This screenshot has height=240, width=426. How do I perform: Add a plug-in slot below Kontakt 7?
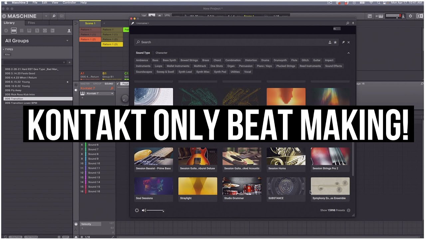point(82,98)
